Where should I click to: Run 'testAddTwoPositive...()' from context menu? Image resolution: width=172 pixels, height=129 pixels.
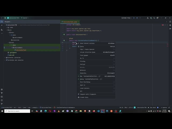[x=96, y=76]
